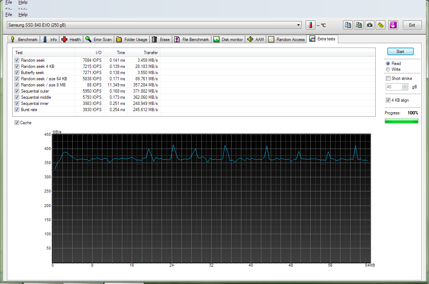Click the Start button
Screen dimensions: 429x284
[x=400, y=52]
